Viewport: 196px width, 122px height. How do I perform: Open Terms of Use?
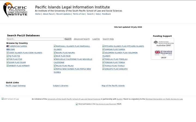coord(79,14)
